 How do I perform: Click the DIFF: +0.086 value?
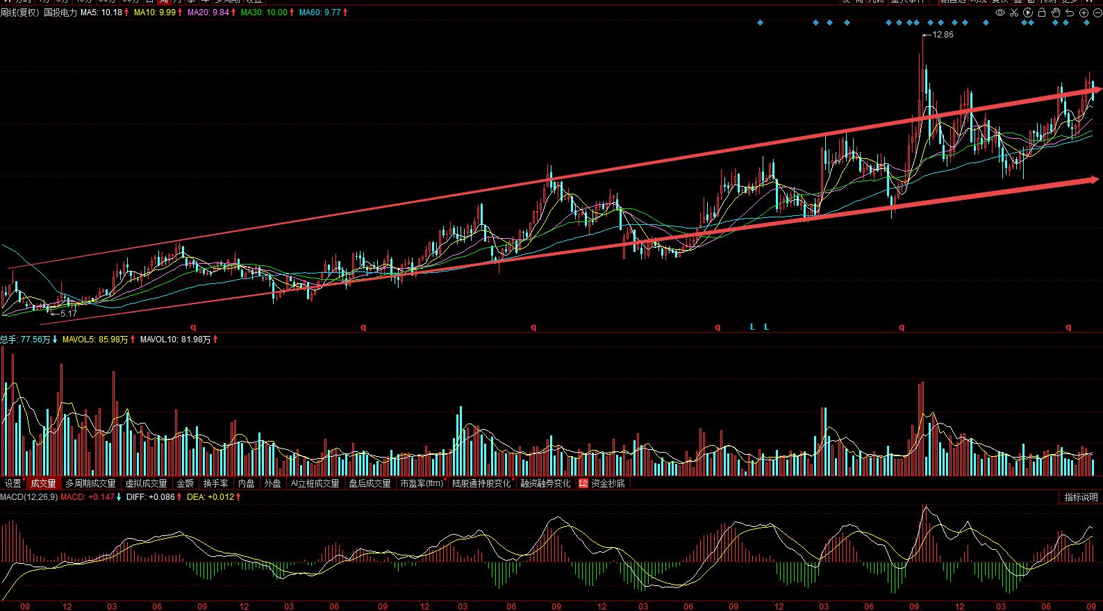pyautogui.click(x=151, y=497)
